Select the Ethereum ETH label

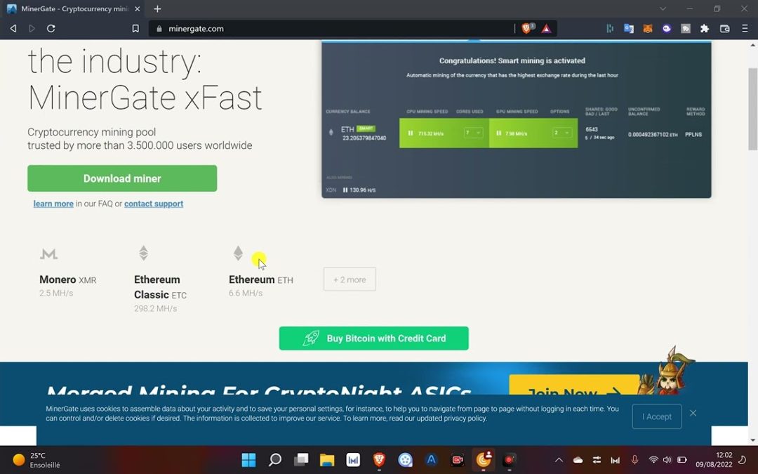[261, 279]
